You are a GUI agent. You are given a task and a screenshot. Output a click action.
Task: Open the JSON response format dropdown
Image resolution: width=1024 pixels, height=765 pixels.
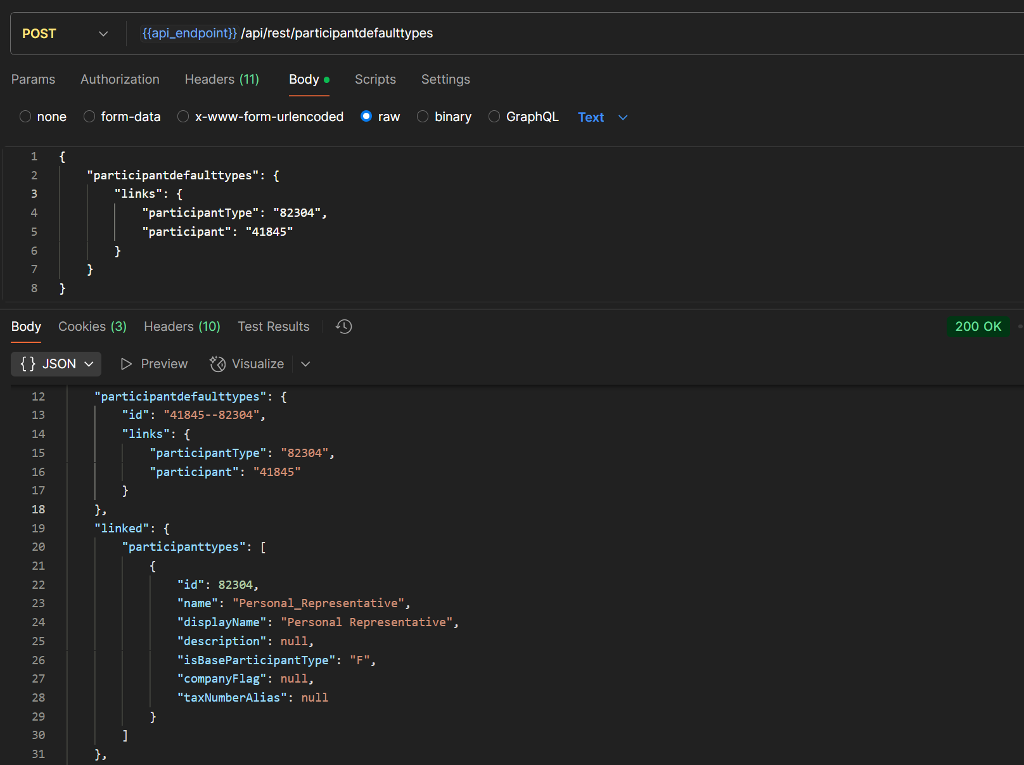point(56,364)
